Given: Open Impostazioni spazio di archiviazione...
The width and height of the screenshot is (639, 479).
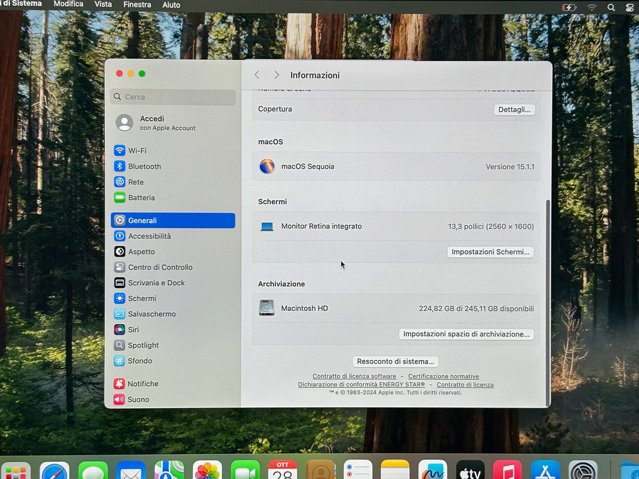Looking at the screenshot, I should pos(466,334).
